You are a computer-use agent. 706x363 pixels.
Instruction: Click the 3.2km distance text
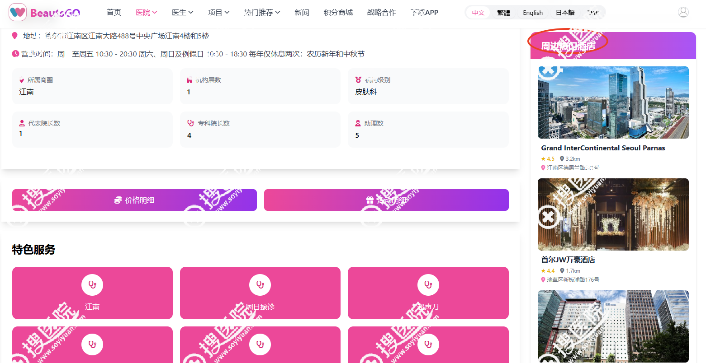tap(573, 159)
